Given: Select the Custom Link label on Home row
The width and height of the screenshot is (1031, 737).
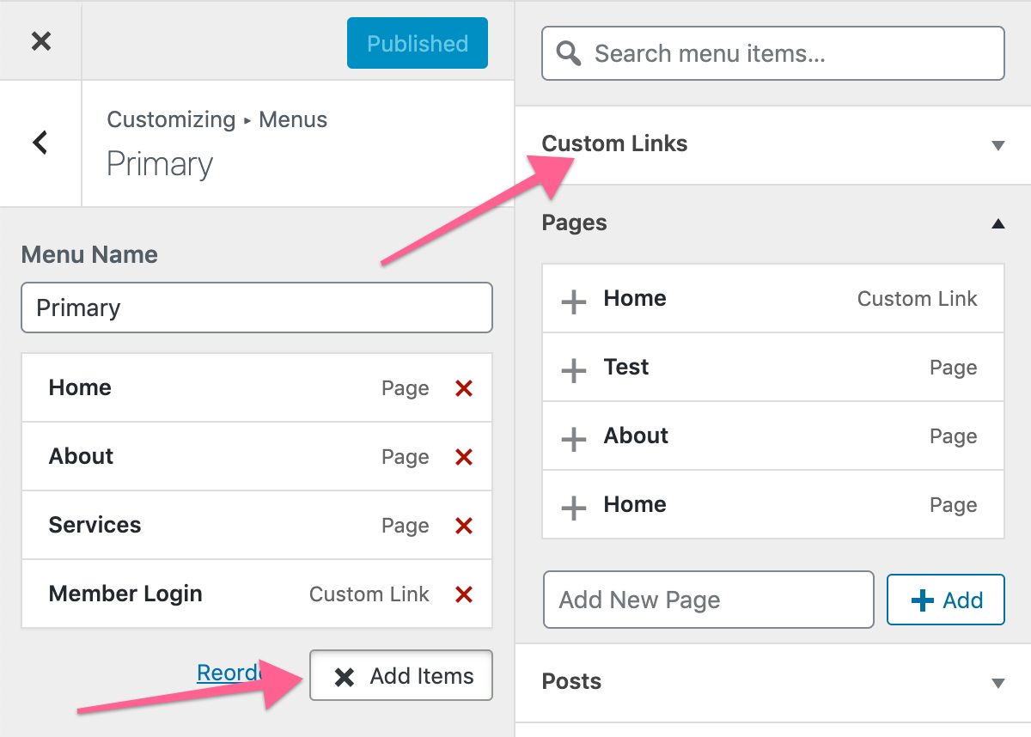Looking at the screenshot, I should [917, 299].
